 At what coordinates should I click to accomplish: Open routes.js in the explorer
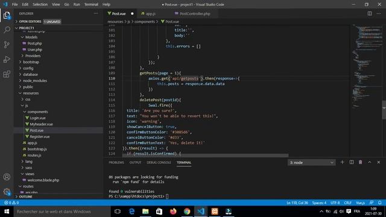point(34,156)
